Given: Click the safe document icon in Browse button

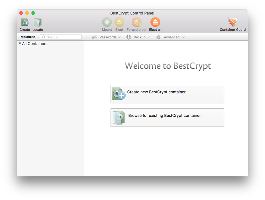Looking at the screenshot, I should point(119,118).
